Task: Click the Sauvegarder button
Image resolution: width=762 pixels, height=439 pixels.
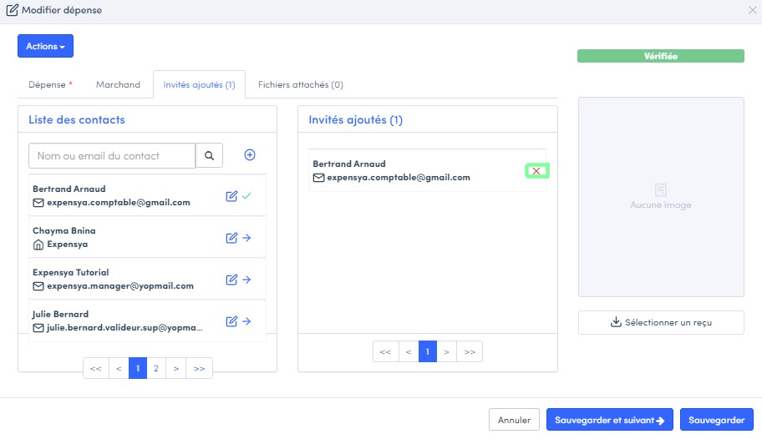Action: [716, 420]
